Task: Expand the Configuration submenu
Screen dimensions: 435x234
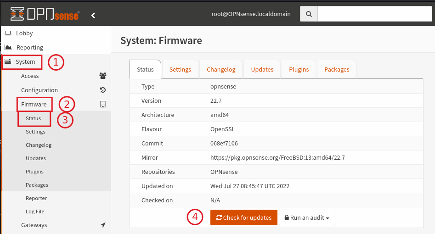Action: pyautogui.click(x=40, y=90)
